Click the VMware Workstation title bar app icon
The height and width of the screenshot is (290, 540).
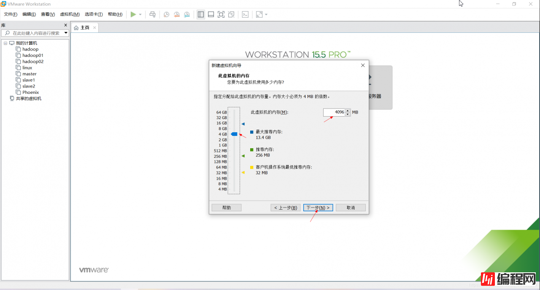[3, 4]
